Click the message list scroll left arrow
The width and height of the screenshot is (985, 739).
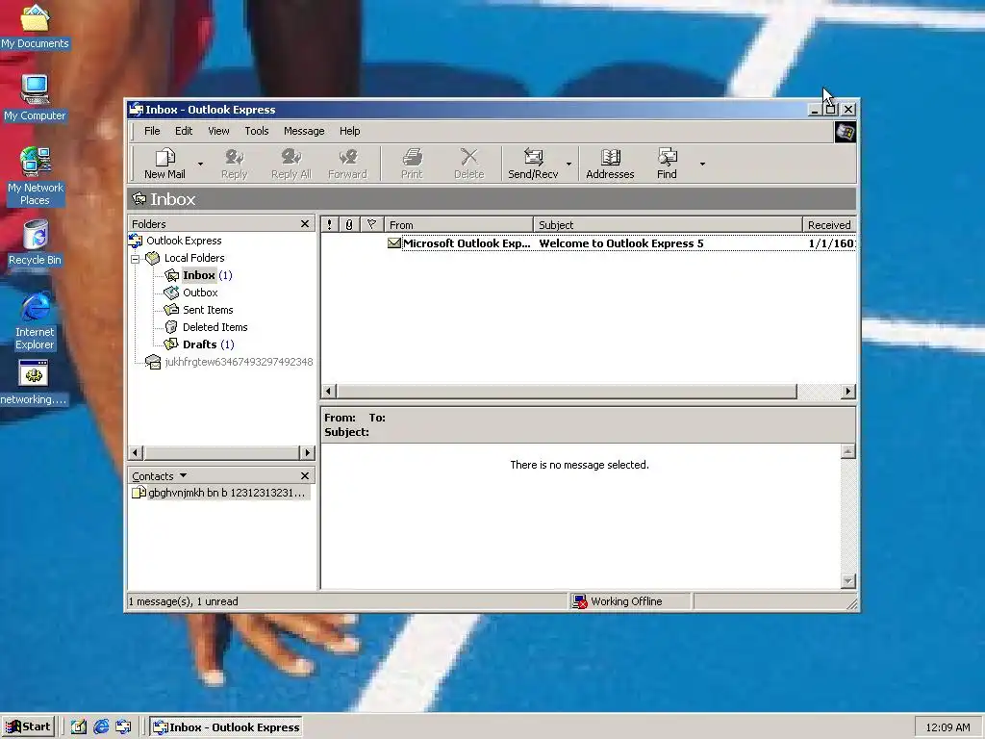(329, 392)
